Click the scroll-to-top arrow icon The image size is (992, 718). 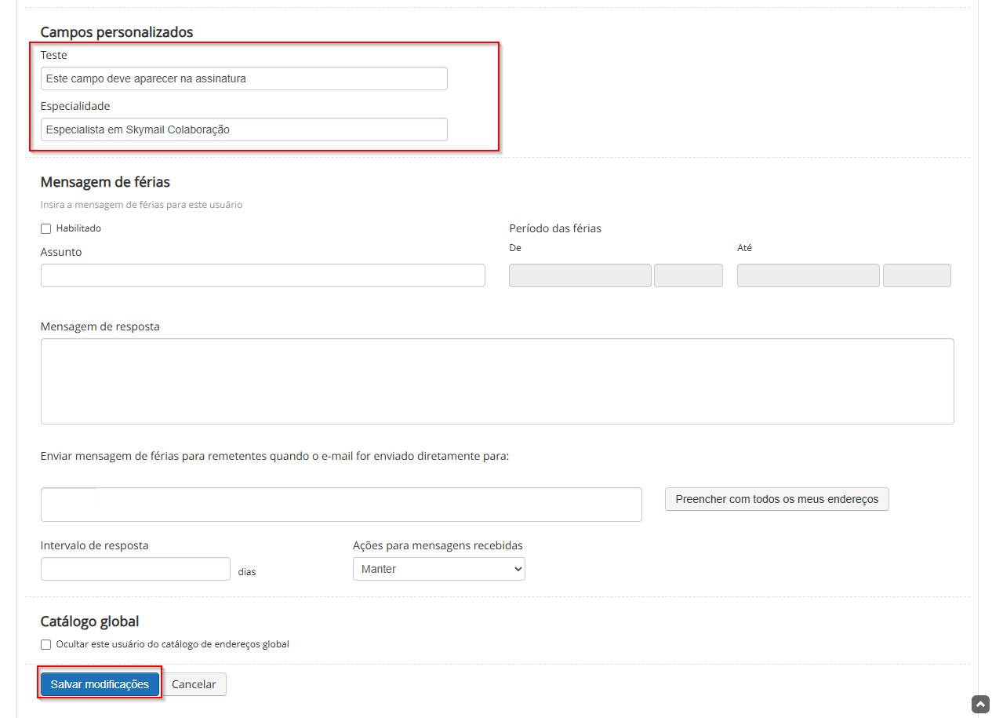[980, 704]
